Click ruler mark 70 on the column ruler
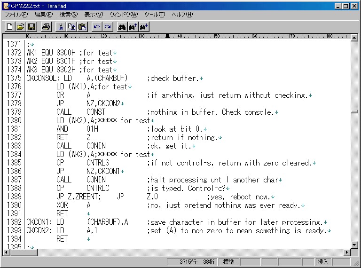Viewport: 361px width, 268px height. point(292,36)
